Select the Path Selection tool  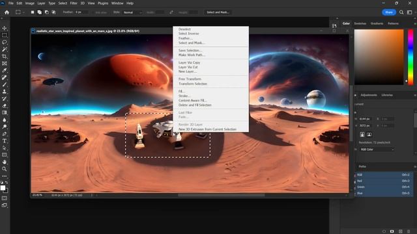click(x=5, y=148)
